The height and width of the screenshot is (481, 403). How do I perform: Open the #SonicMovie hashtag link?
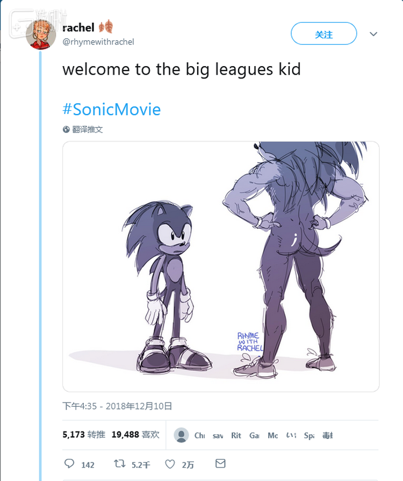pos(112,110)
